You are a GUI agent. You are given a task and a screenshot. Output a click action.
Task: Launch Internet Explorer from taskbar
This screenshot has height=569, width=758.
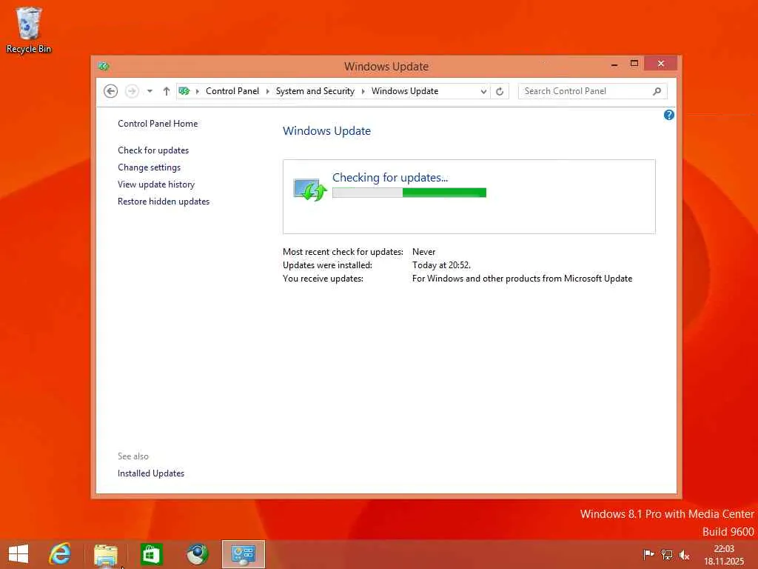point(60,554)
